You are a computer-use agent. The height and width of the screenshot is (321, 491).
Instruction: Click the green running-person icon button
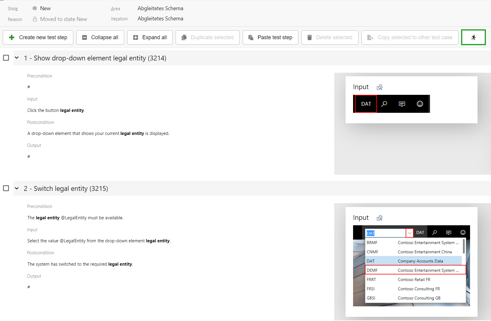(473, 37)
